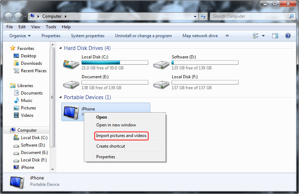Viewport: 299px width, 194px height.
Task: Click the navigation pane scroll up arrow
Action: pos(53,45)
